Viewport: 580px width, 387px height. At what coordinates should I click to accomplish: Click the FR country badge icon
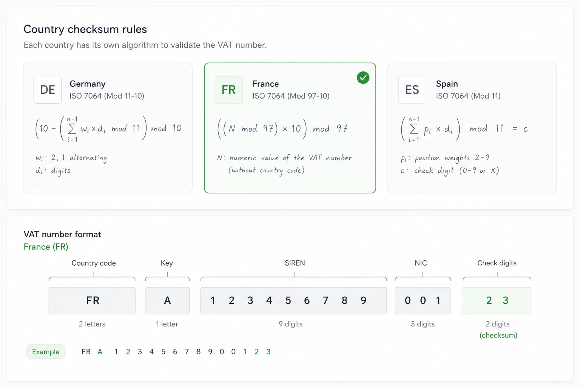pos(228,90)
